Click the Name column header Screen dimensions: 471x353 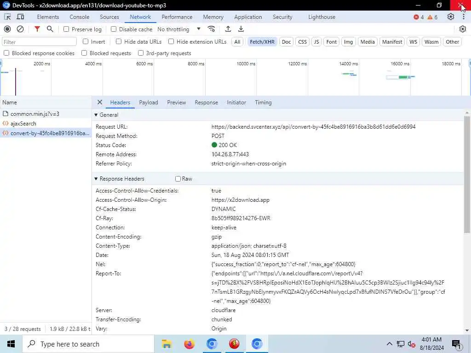(46, 102)
